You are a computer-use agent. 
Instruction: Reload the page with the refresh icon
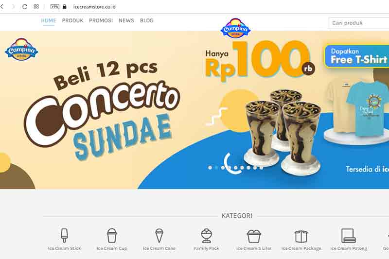click(25, 7)
